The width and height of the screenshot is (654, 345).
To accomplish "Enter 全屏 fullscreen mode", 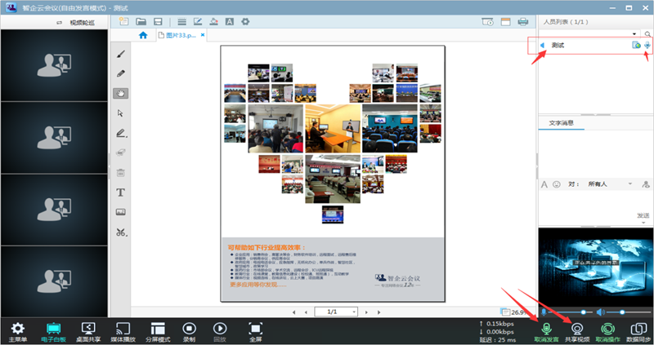I will pyautogui.click(x=255, y=333).
